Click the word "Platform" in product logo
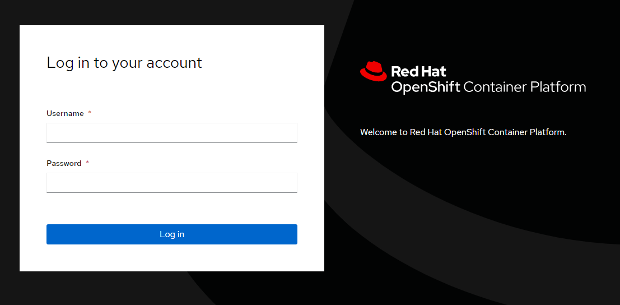 click(558, 87)
